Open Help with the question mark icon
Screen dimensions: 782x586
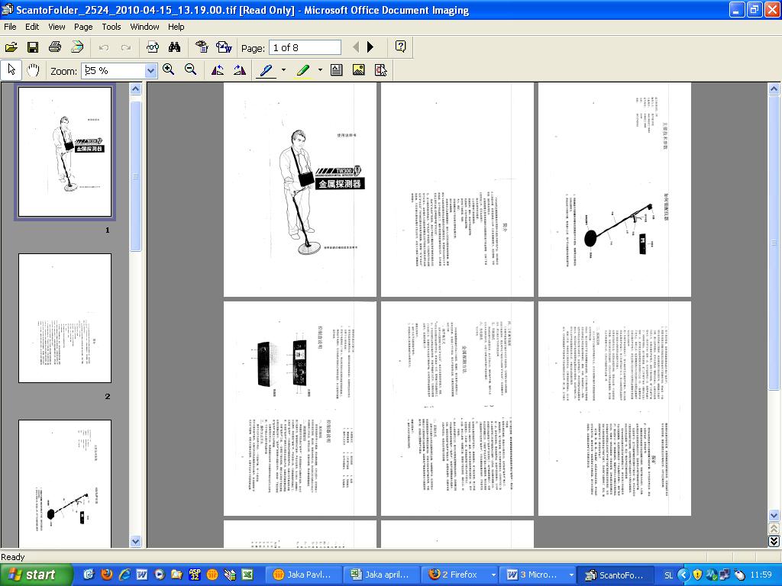point(400,47)
